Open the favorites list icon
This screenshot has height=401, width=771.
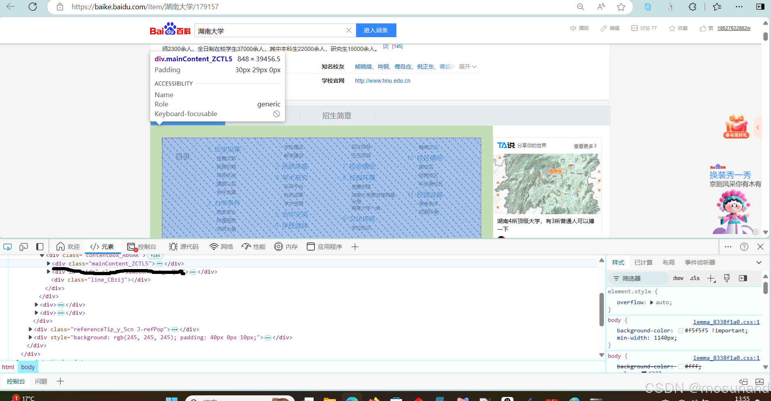pos(717,7)
